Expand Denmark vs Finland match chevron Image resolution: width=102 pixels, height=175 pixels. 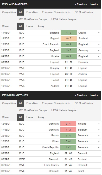(99, 124)
